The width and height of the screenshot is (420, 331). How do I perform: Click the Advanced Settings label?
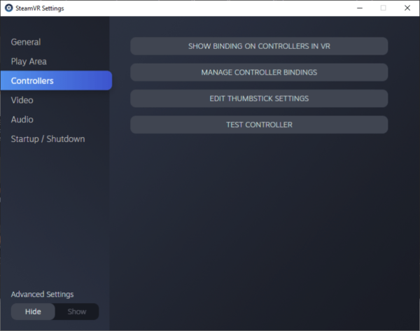click(42, 295)
